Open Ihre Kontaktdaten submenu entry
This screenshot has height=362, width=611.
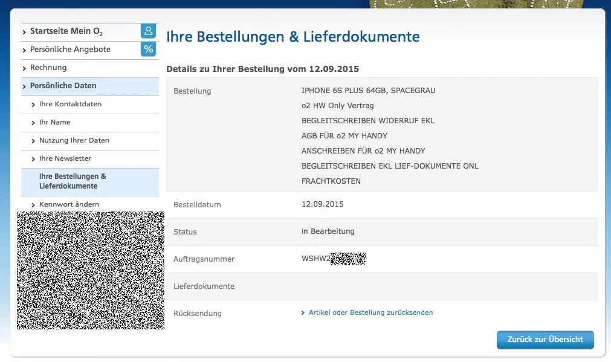click(x=70, y=104)
